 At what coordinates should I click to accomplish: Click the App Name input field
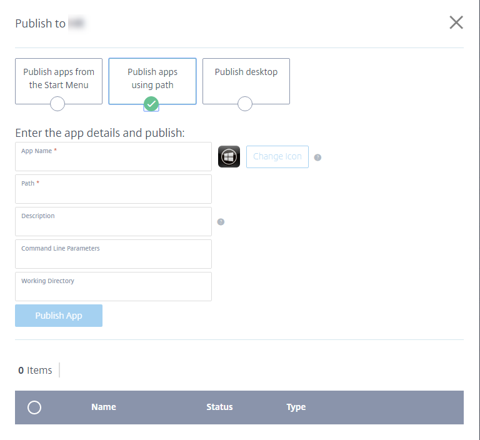tap(113, 156)
